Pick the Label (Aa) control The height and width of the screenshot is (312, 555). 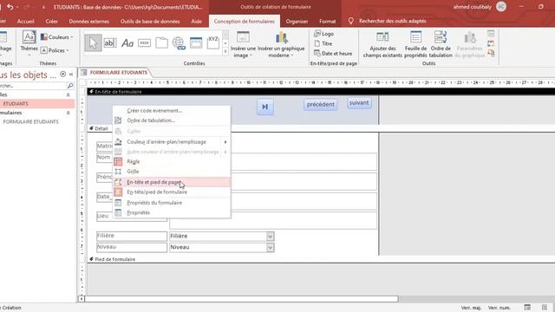click(x=127, y=43)
